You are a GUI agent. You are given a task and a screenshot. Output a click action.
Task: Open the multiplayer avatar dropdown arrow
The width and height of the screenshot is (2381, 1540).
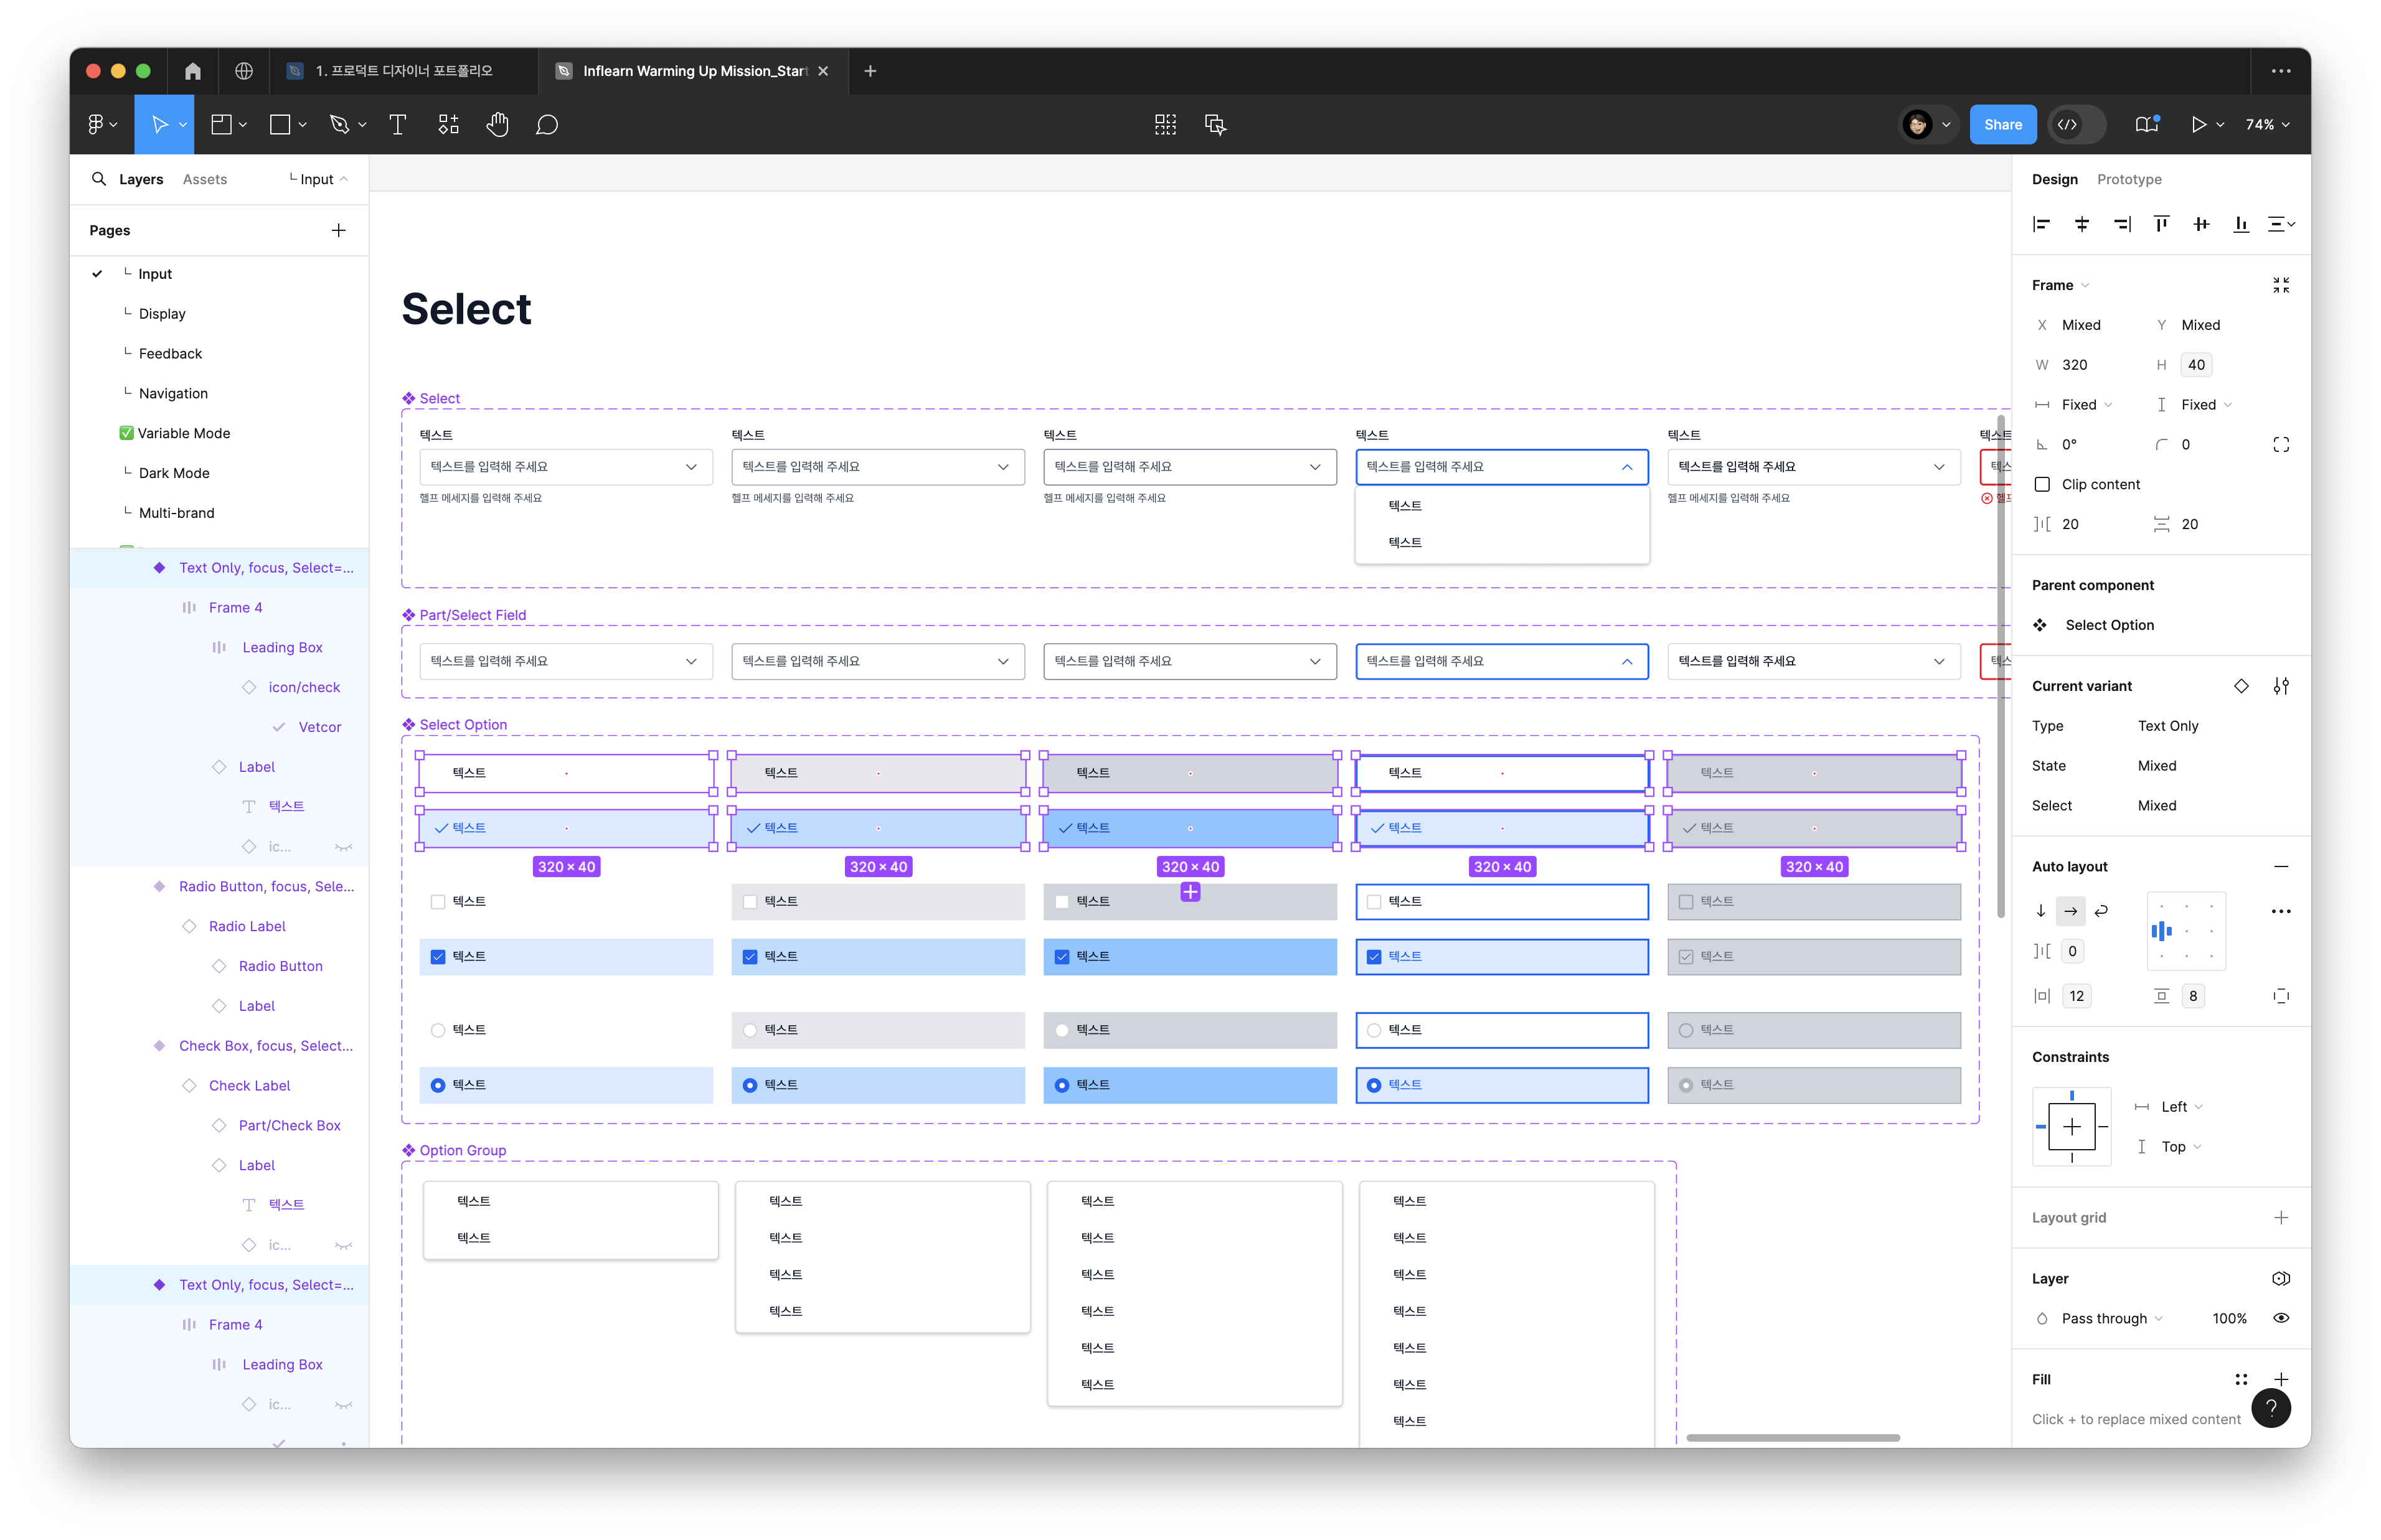(1946, 124)
